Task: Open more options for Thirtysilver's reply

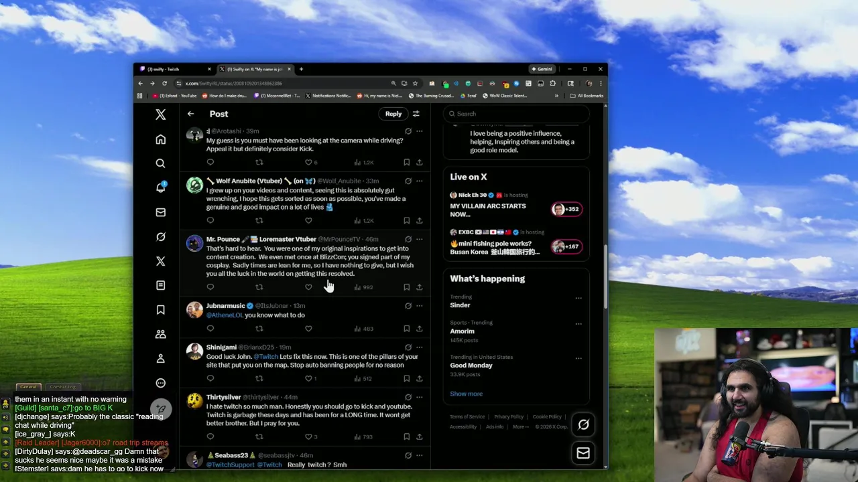Action: (x=420, y=397)
